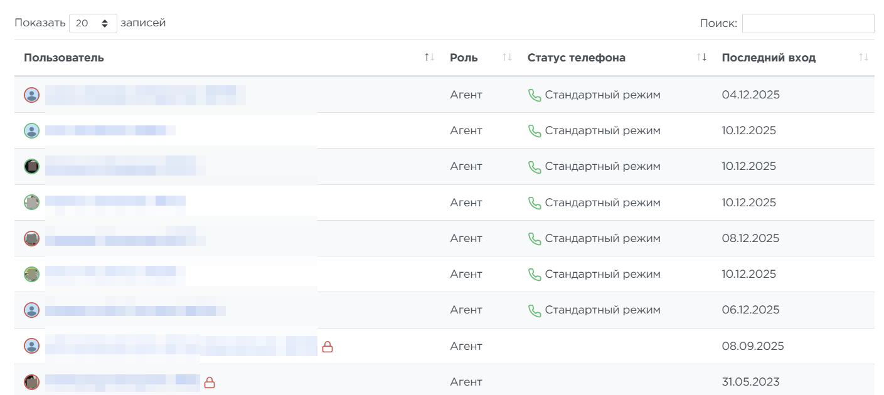Click the Статус телефона header label
The height and width of the screenshot is (395, 884).
point(576,58)
